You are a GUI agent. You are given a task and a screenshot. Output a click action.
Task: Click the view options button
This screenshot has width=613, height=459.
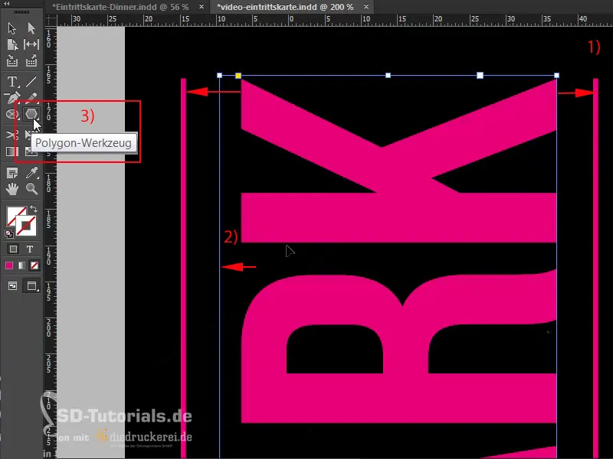(x=12, y=286)
